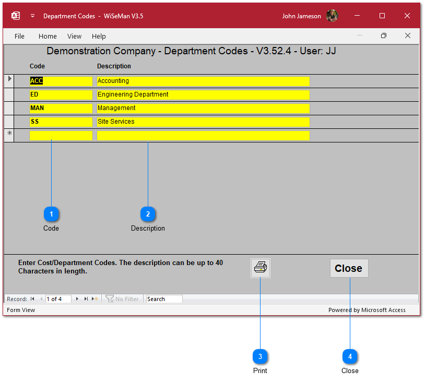Open the View menu
This screenshot has width=425, height=383.
[74, 36]
